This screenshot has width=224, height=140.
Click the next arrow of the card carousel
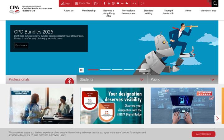[x=217, y=119]
